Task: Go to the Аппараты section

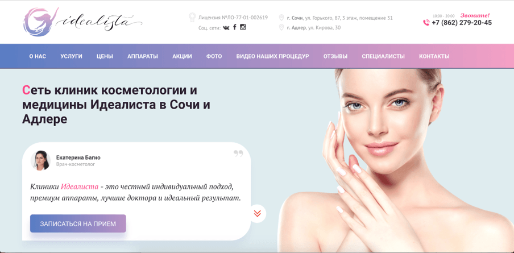Action: tap(143, 56)
